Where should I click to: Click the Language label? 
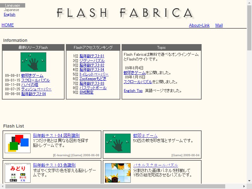coord(13,5)
